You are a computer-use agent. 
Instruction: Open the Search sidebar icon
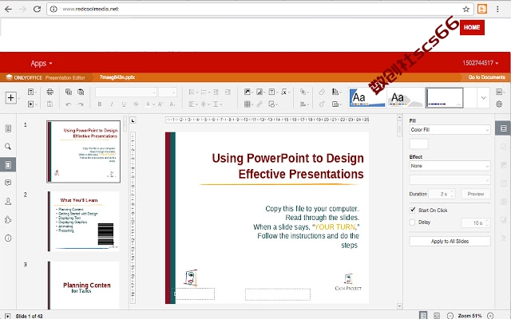coord(8,147)
